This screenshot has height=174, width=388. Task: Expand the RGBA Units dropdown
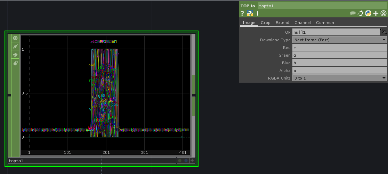339,78
